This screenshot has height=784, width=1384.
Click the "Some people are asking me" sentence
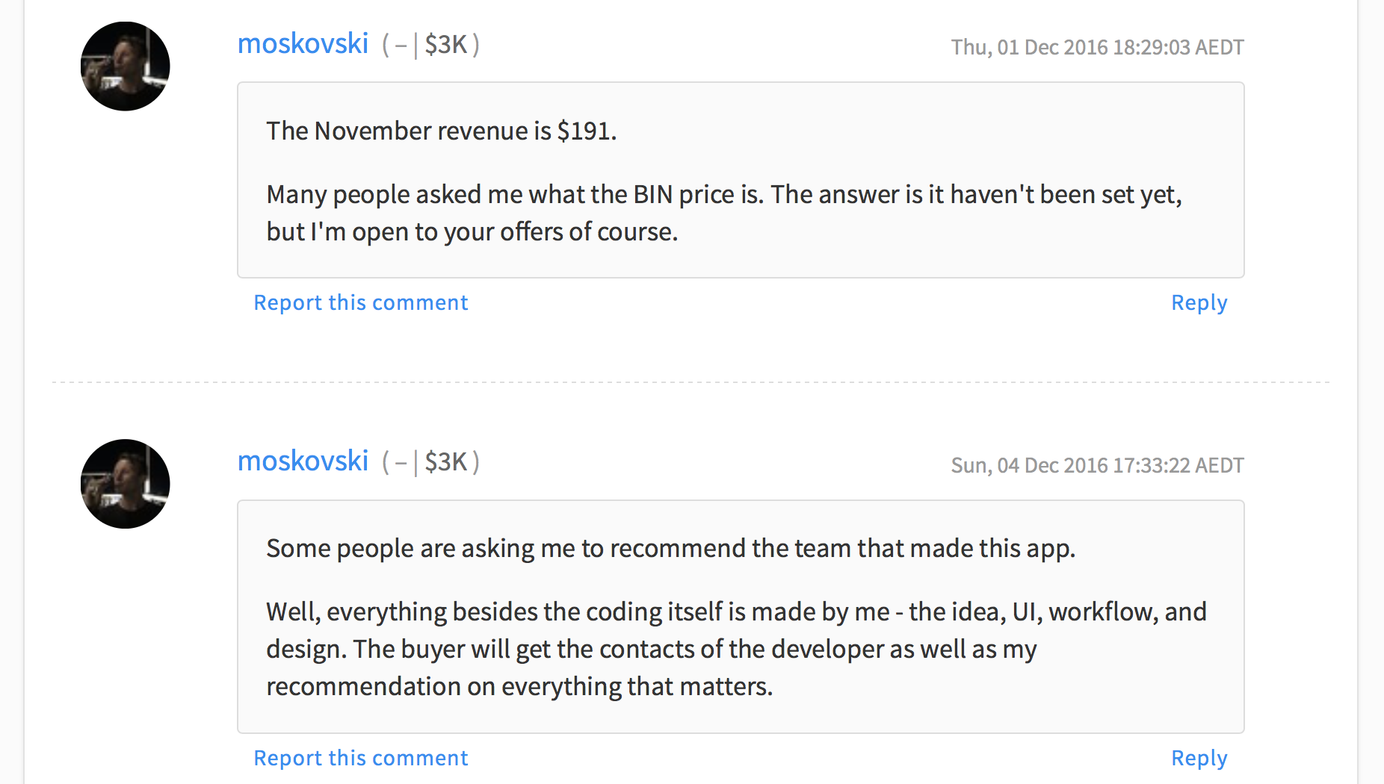click(x=670, y=548)
